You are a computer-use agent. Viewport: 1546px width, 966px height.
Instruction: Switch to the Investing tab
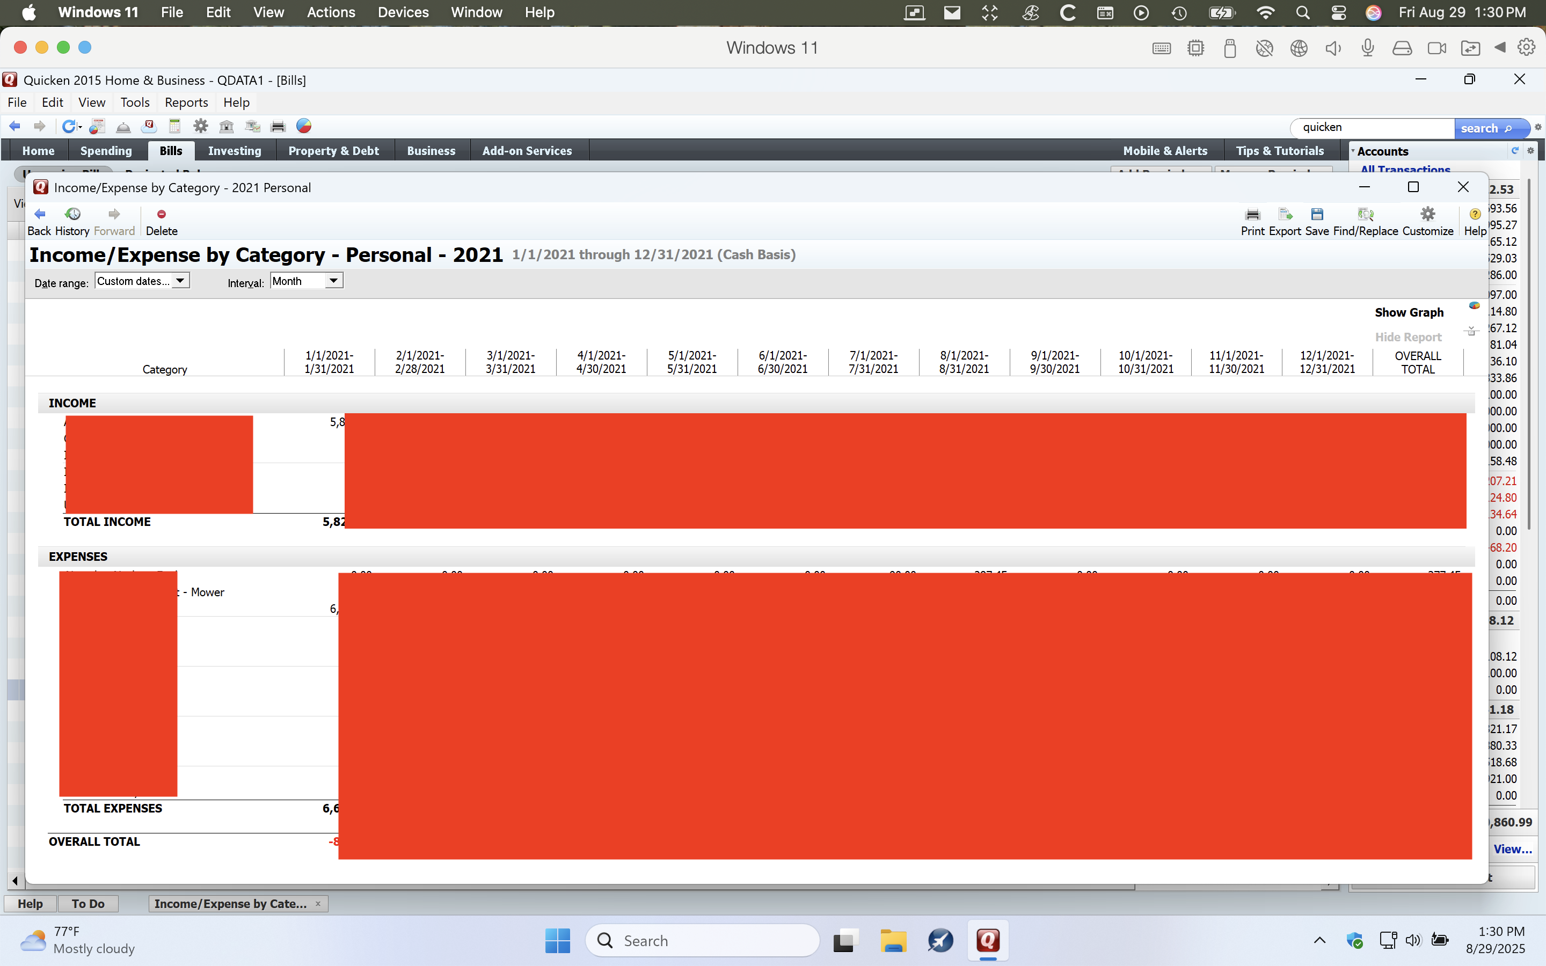pyautogui.click(x=235, y=151)
